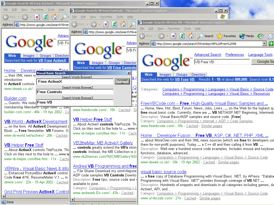Click History clock icon in VB Free VB window
This screenshot has height=205, width=274.
[x=260, y=36]
